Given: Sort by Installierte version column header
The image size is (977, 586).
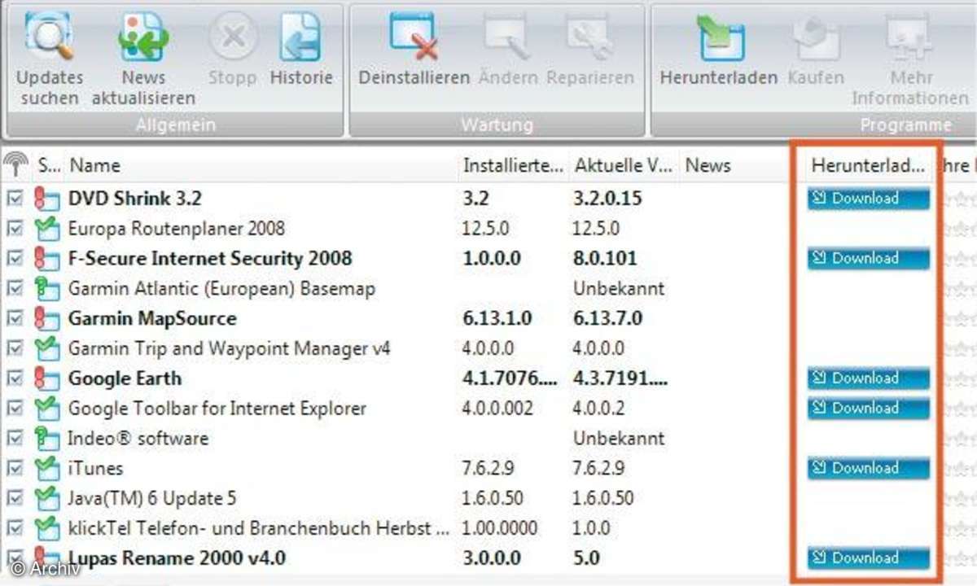Looking at the screenshot, I should tap(513, 165).
